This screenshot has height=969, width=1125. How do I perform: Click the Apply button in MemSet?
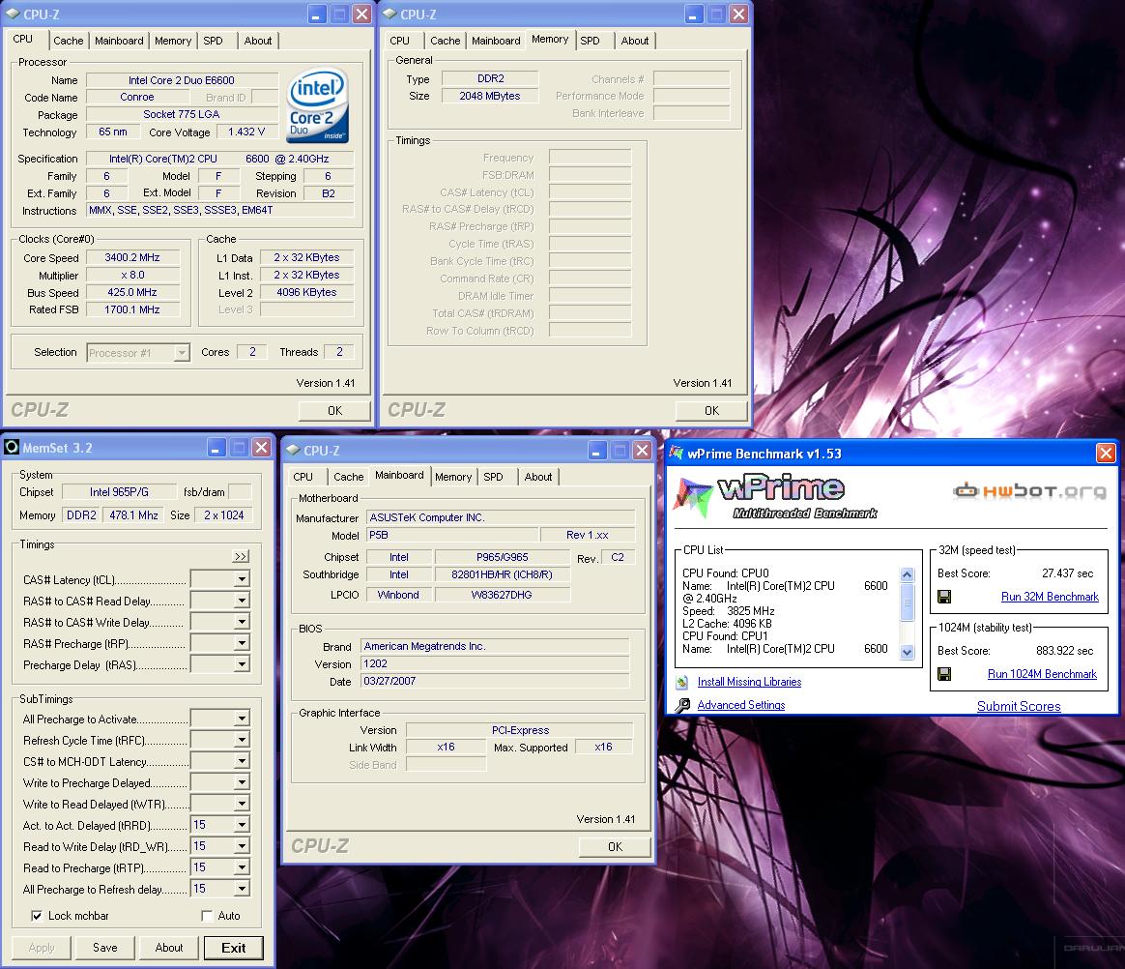[41, 948]
